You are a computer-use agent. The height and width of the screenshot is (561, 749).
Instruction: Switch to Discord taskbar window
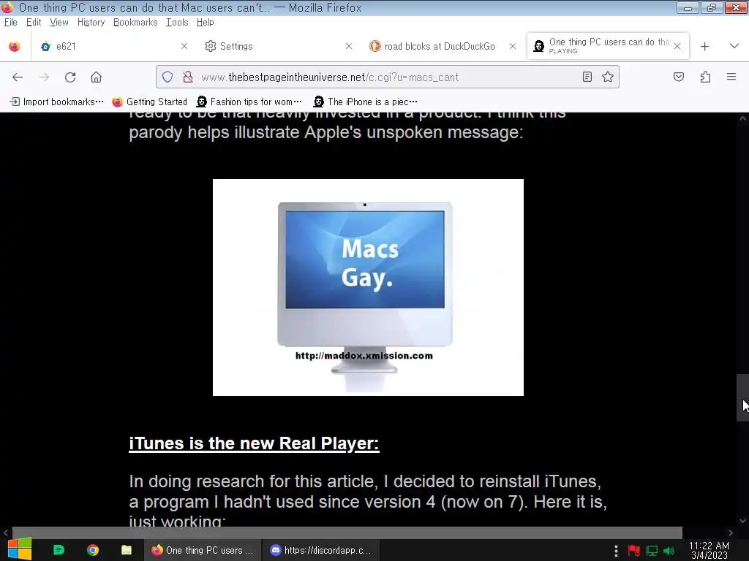321,550
